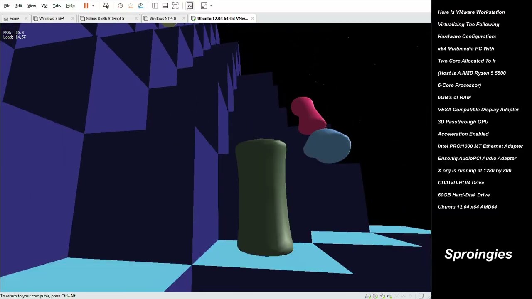Image resolution: width=532 pixels, height=299 pixels.
Task: Click the 'To return to your computer' status text
Action: point(38,296)
